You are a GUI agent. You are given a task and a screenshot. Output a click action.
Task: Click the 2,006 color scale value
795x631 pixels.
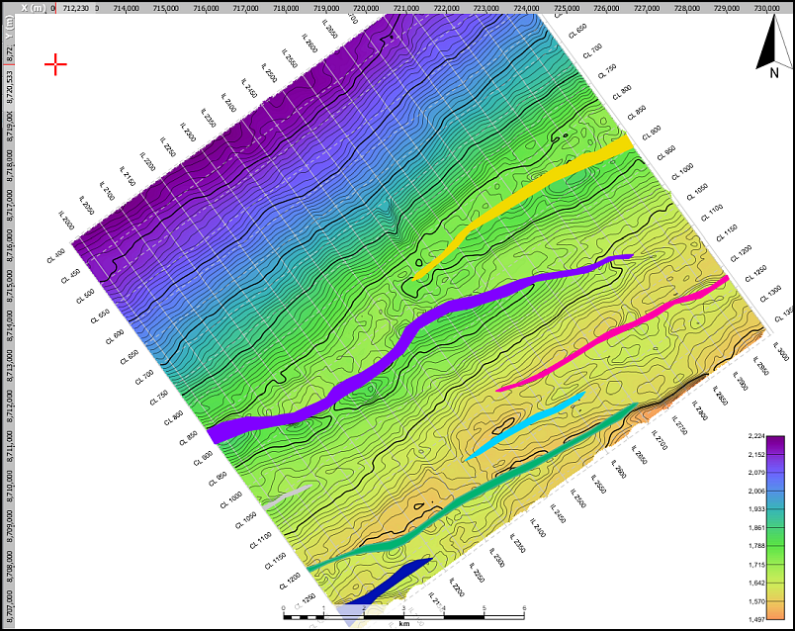[756, 491]
